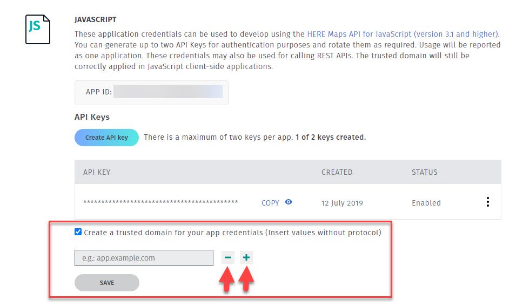Click the Enabled status text
This screenshot has width=516, height=307.
click(x=426, y=203)
